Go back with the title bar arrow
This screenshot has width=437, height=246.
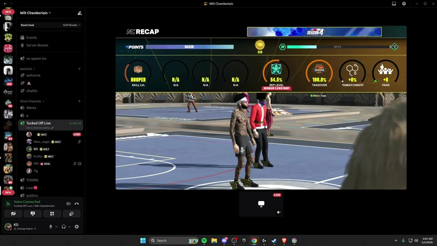[5, 3]
